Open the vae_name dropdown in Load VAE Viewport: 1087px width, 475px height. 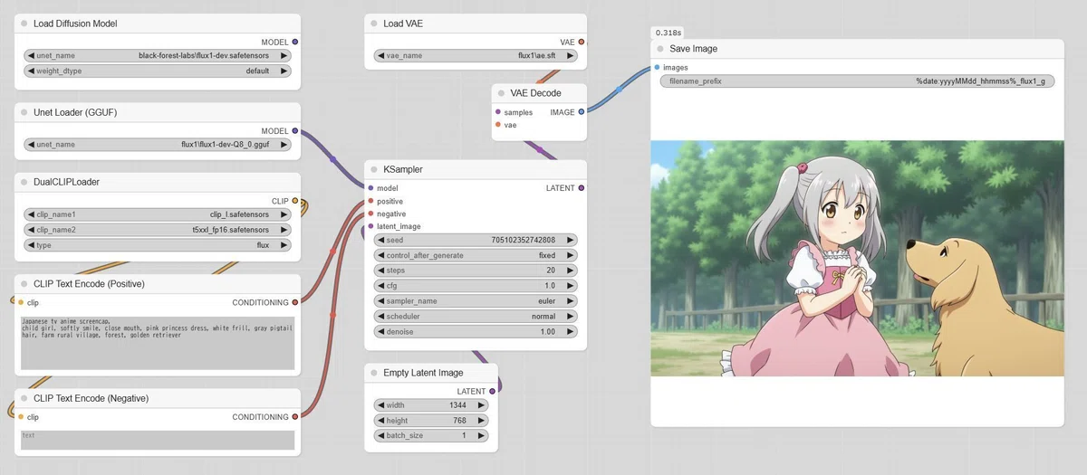tap(476, 55)
